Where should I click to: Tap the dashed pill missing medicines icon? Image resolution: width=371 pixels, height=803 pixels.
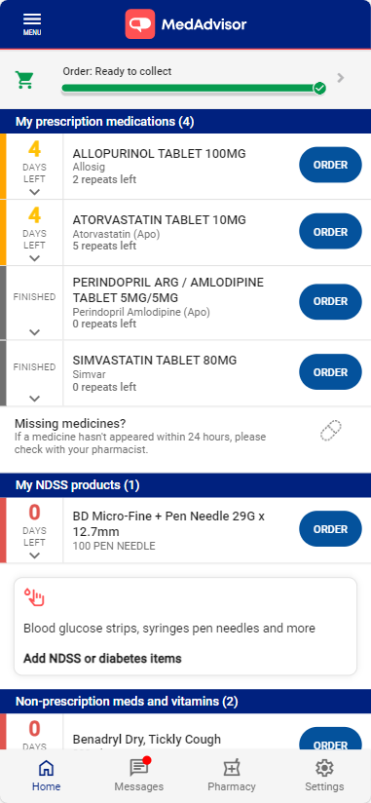point(330,430)
